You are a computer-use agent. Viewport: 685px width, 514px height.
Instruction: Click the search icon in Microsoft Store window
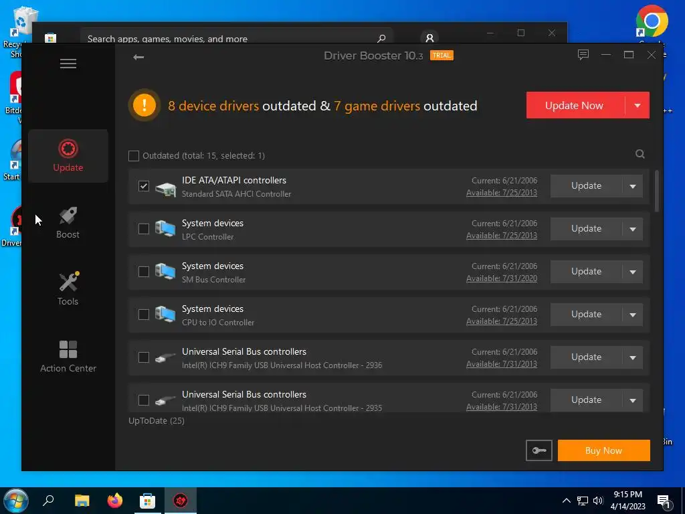381,38
